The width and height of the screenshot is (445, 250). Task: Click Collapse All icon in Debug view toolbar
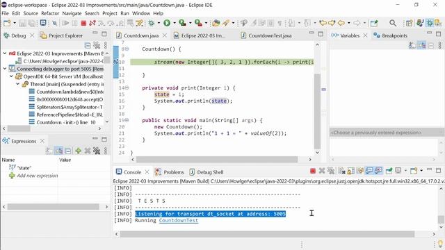[x=88, y=45]
